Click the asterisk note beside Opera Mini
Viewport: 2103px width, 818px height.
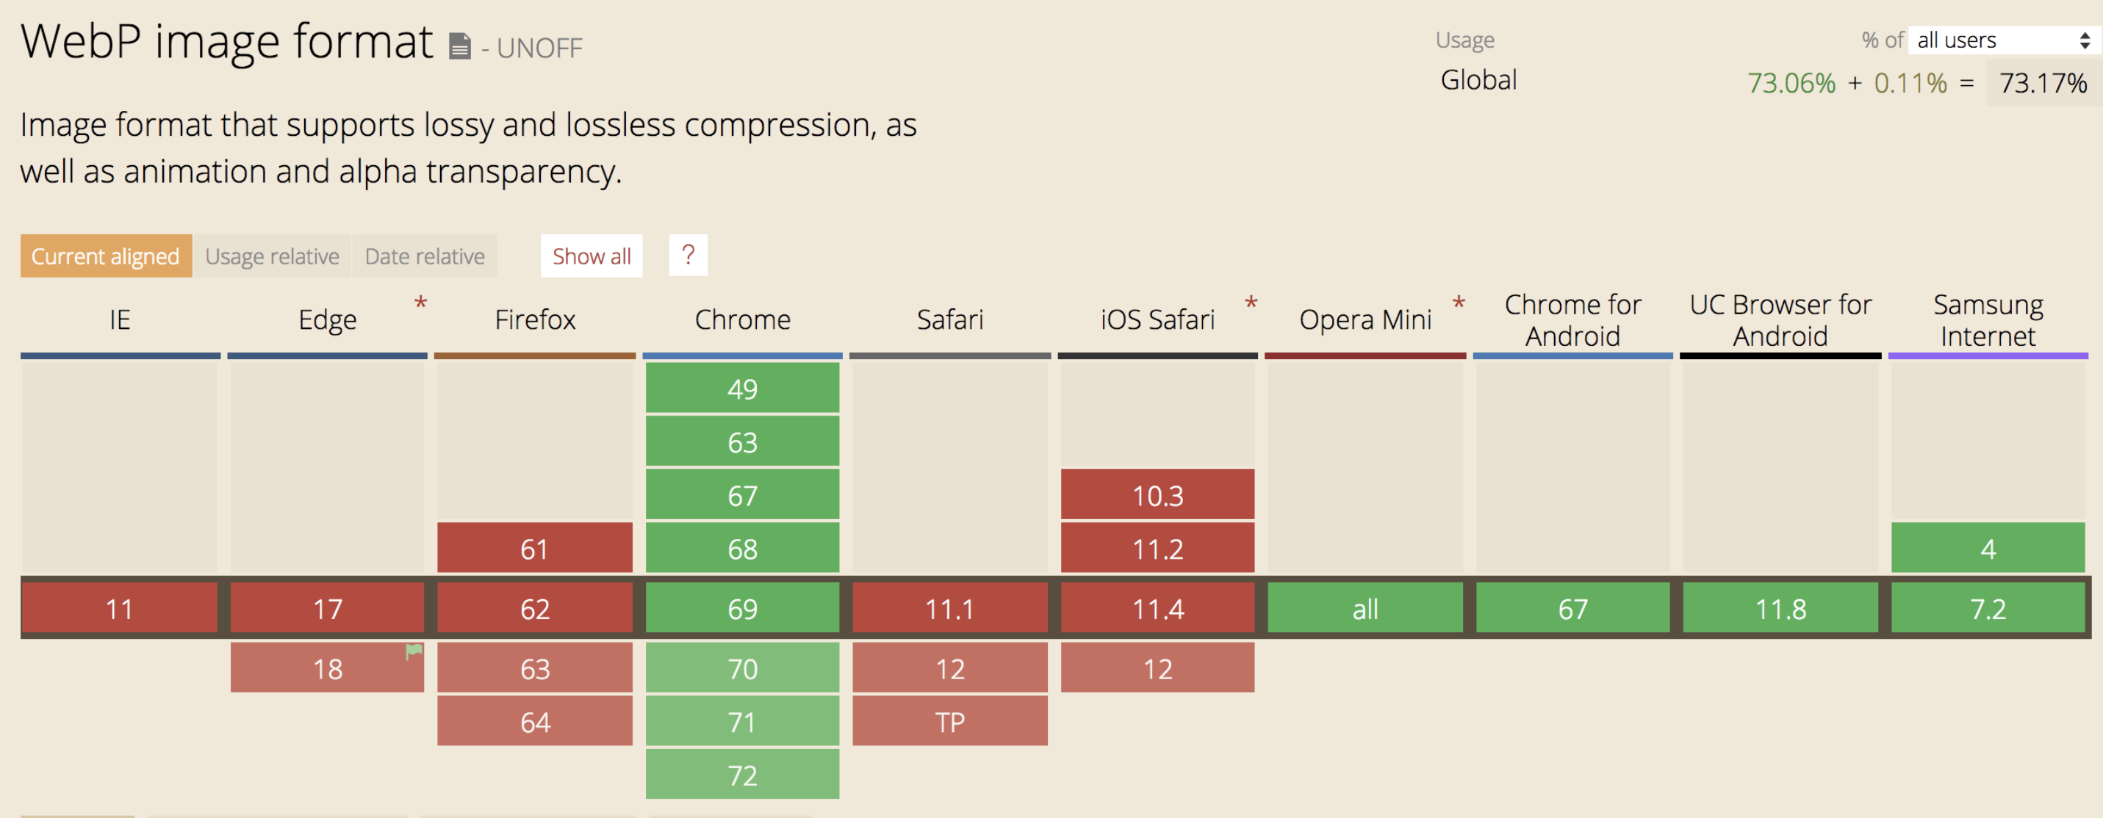(1458, 303)
